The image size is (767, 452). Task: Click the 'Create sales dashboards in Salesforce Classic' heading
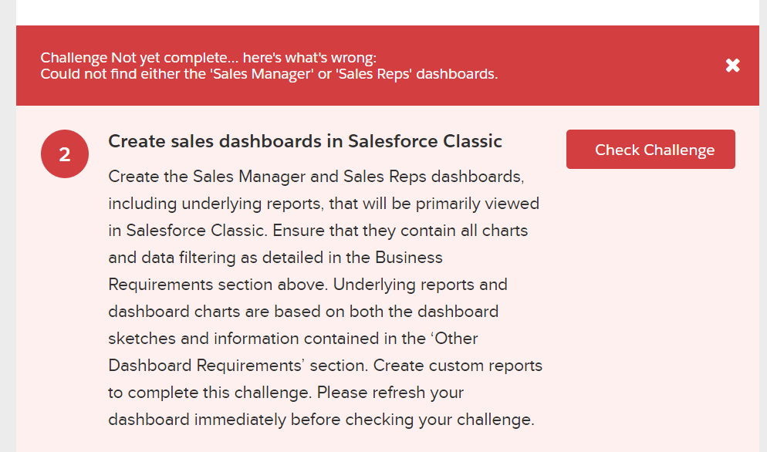pos(305,141)
